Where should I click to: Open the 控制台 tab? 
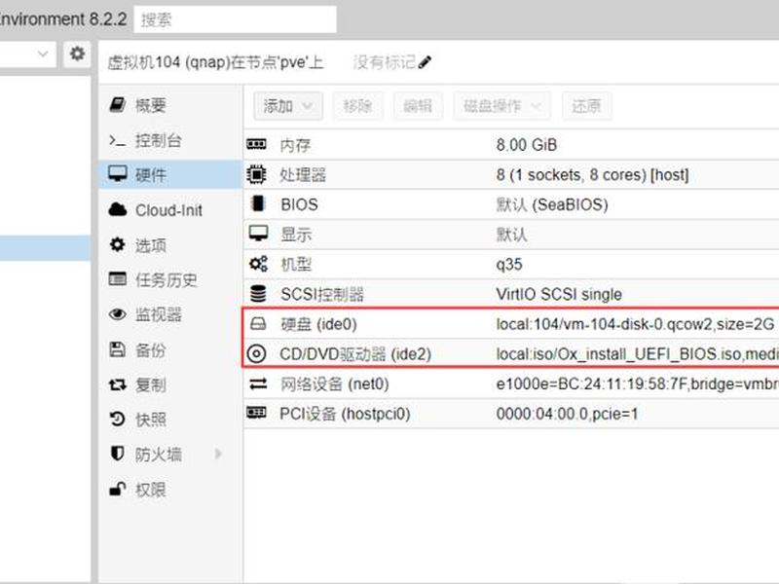tap(169, 140)
